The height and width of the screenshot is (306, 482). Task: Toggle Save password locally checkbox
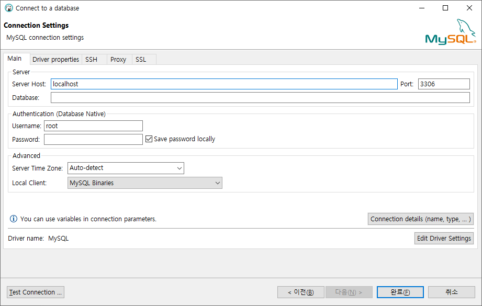tap(149, 139)
